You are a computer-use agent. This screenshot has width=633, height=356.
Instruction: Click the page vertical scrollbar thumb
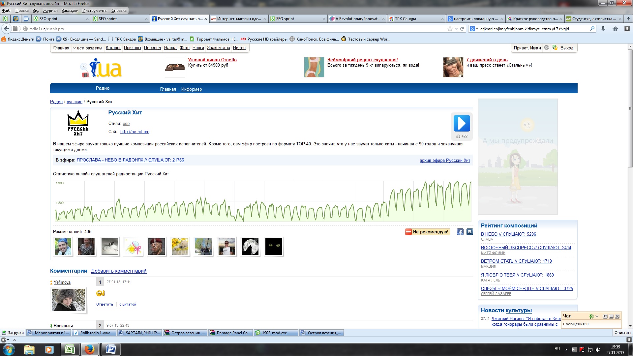630,109
